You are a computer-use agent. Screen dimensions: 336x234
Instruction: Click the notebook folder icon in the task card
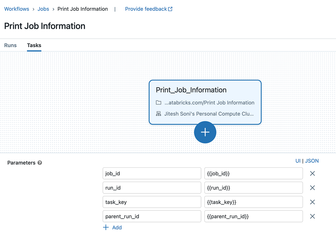click(x=158, y=103)
